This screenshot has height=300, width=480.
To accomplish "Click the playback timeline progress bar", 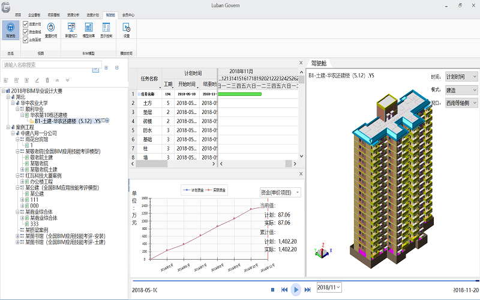I will 305,280.
